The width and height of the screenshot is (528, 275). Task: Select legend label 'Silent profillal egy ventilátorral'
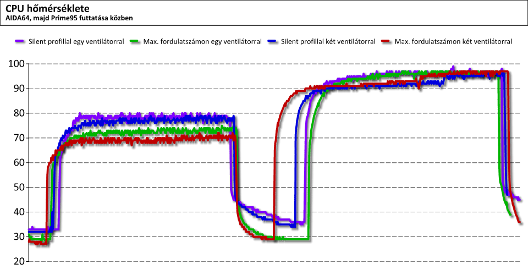click(76, 41)
